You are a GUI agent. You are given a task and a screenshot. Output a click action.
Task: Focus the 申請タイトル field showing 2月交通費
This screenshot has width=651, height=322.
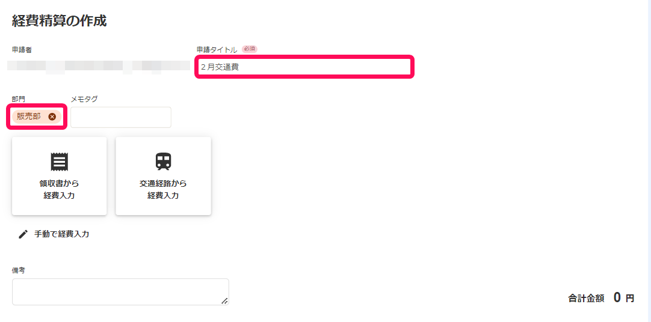304,67
